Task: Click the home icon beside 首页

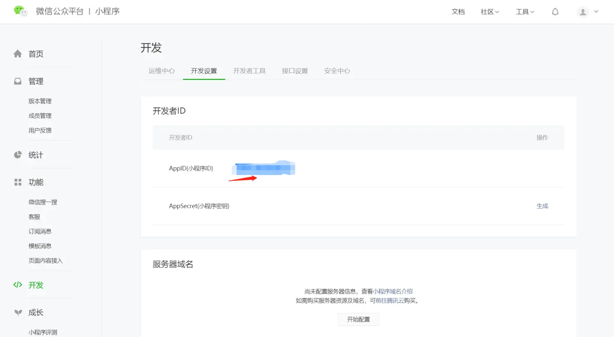Action: pos(18,54)
